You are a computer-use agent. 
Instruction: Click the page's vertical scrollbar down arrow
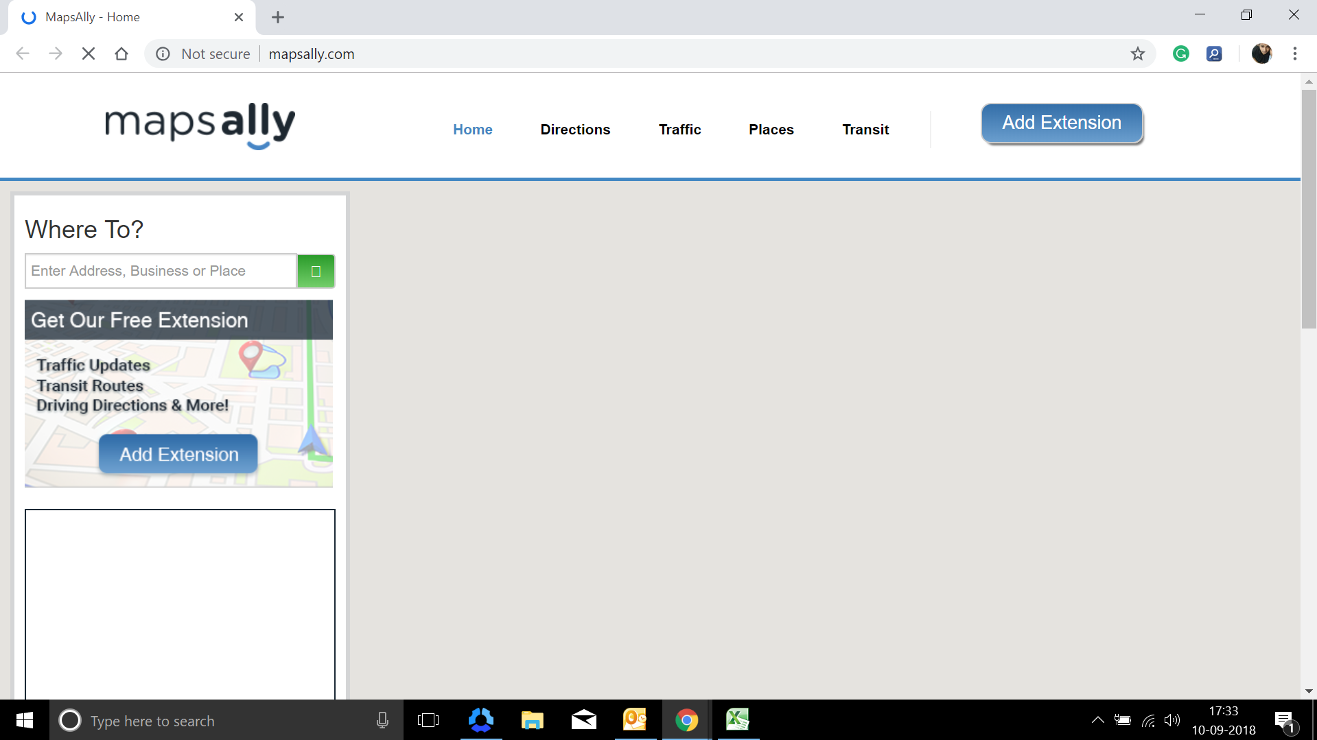1308,691
